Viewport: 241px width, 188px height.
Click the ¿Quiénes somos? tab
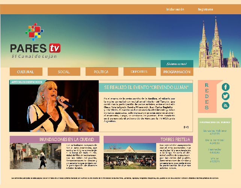176,63
